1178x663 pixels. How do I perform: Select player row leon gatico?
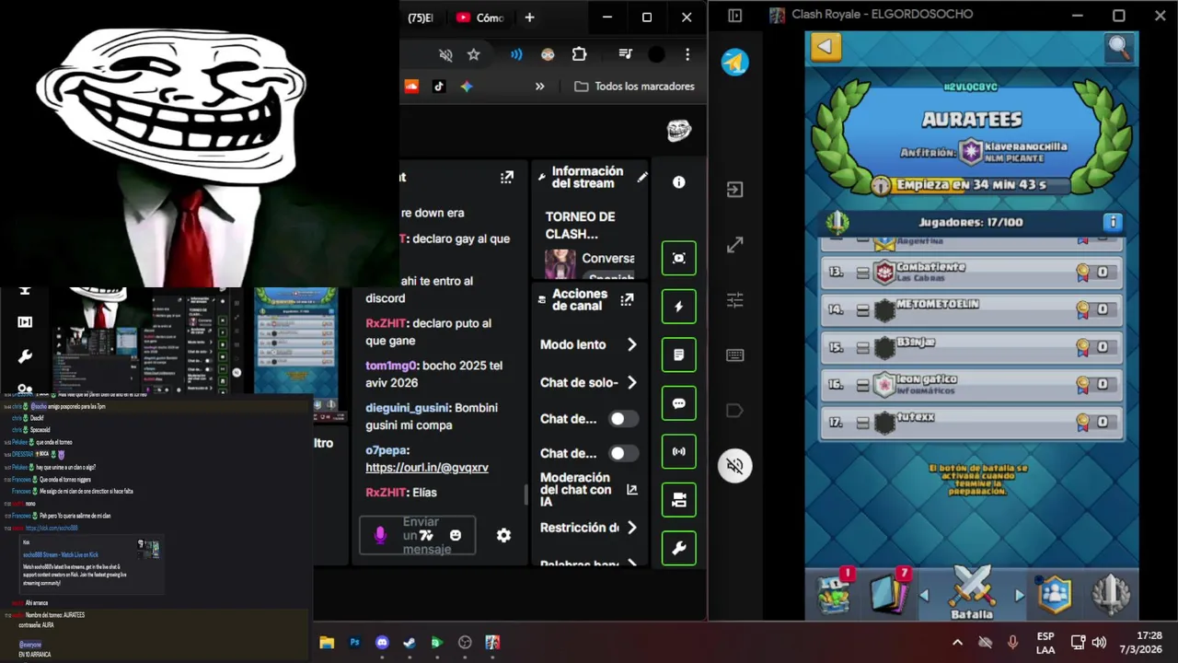coord(971,385)
